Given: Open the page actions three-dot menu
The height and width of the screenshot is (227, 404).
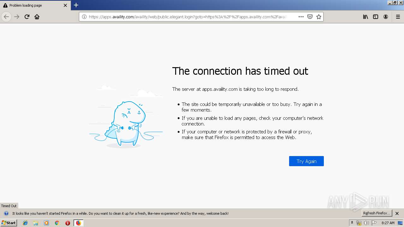Looking at the screenshot, I should 301,17.
